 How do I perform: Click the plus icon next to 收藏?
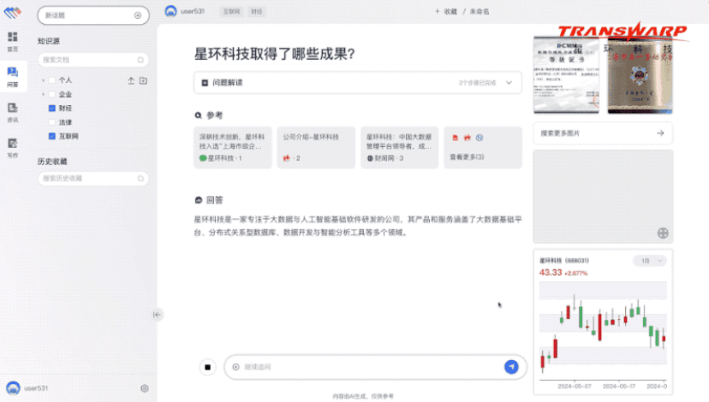[438, 11]
